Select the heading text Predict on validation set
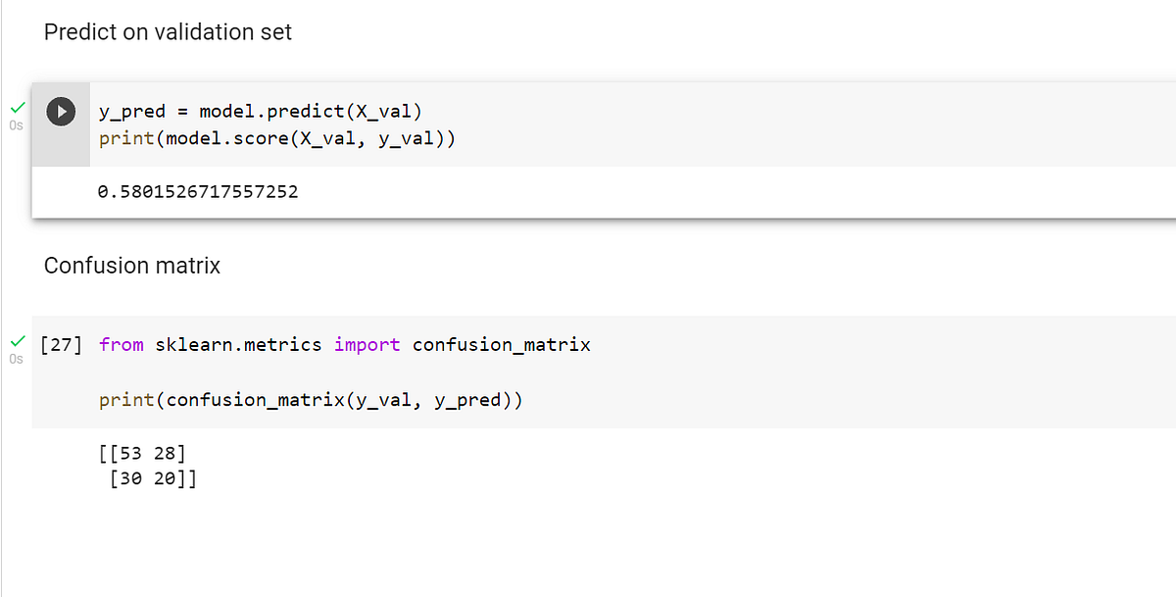Viewport: 1176px width, 597px height. [x=167, y=31]
